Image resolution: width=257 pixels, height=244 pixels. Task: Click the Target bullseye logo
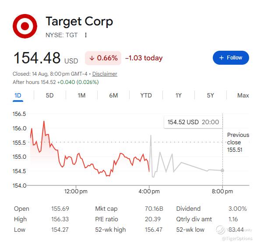tap(25, 26)
